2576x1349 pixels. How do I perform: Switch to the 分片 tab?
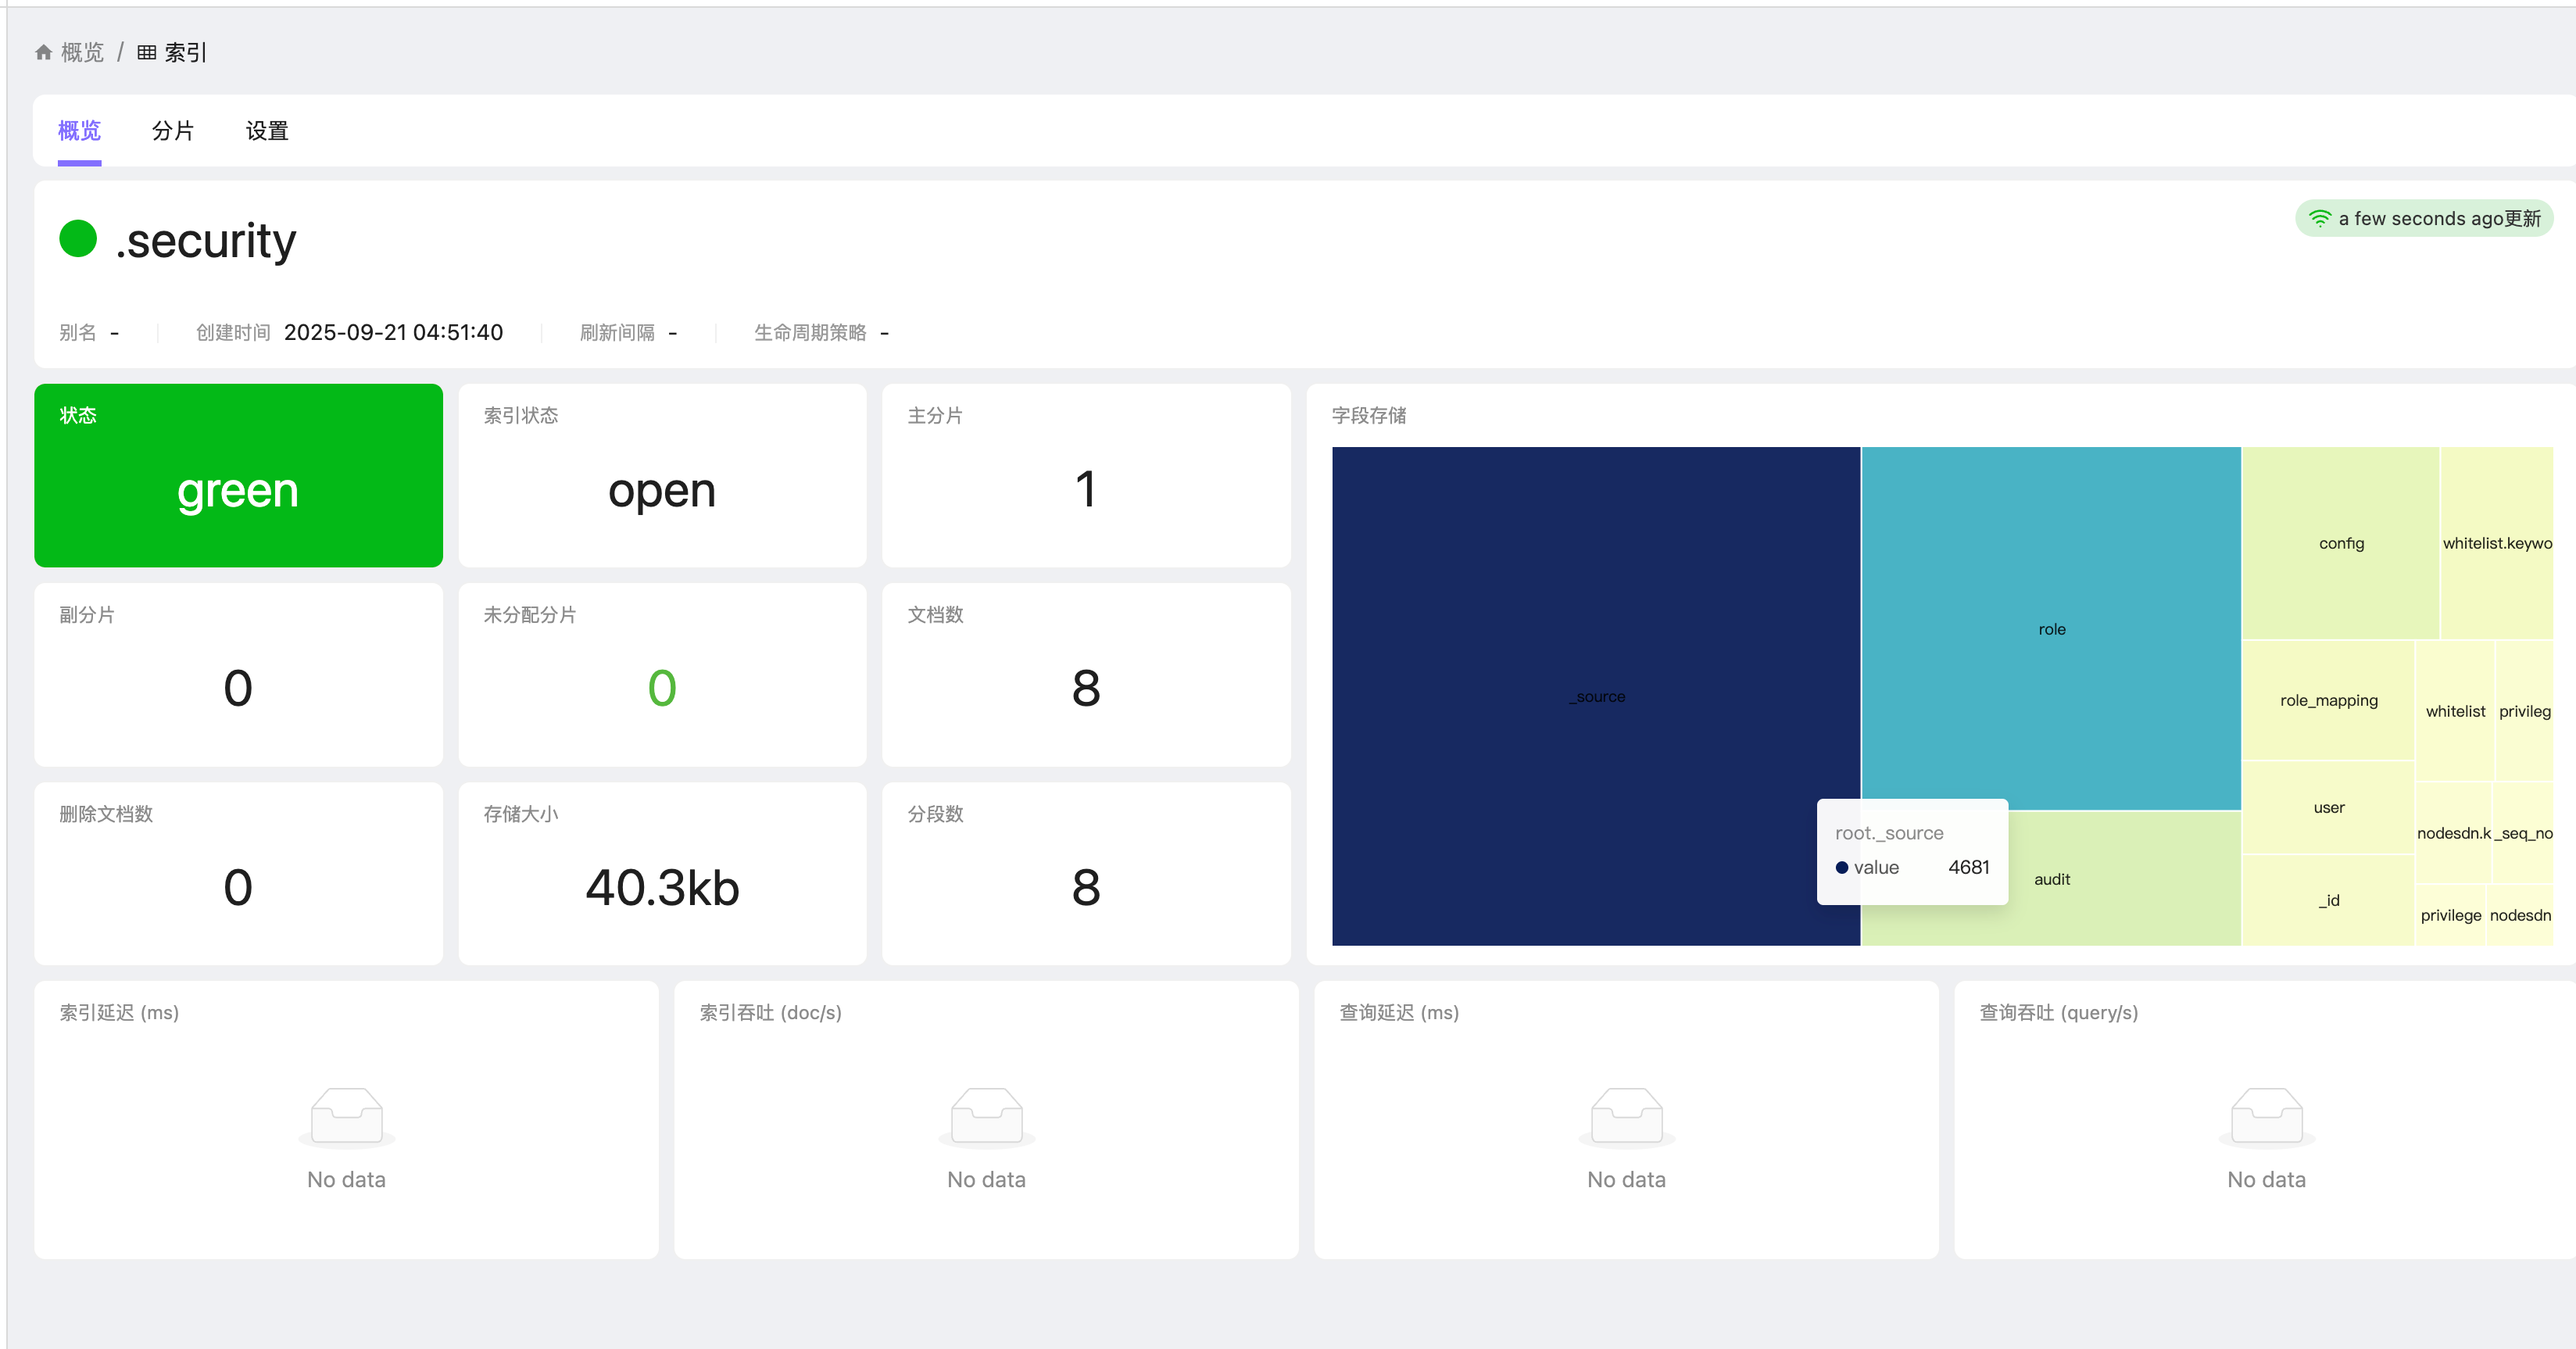pyautogui.click(x=173, y=131)
